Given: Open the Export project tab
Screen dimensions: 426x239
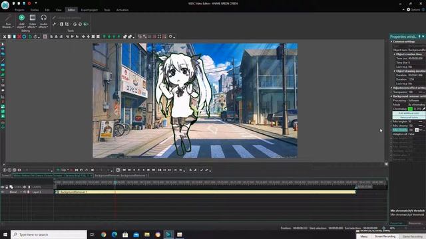Looking at the screenshot, I should tap(89, 10).
